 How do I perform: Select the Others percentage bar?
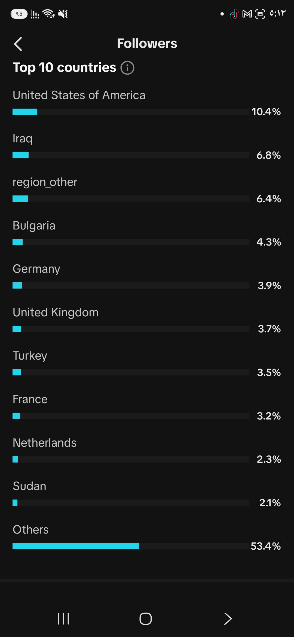[x=131, y=546]
